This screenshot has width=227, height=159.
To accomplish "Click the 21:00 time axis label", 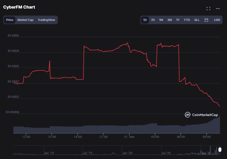I will pyautogui.click(x=103, y=137).
